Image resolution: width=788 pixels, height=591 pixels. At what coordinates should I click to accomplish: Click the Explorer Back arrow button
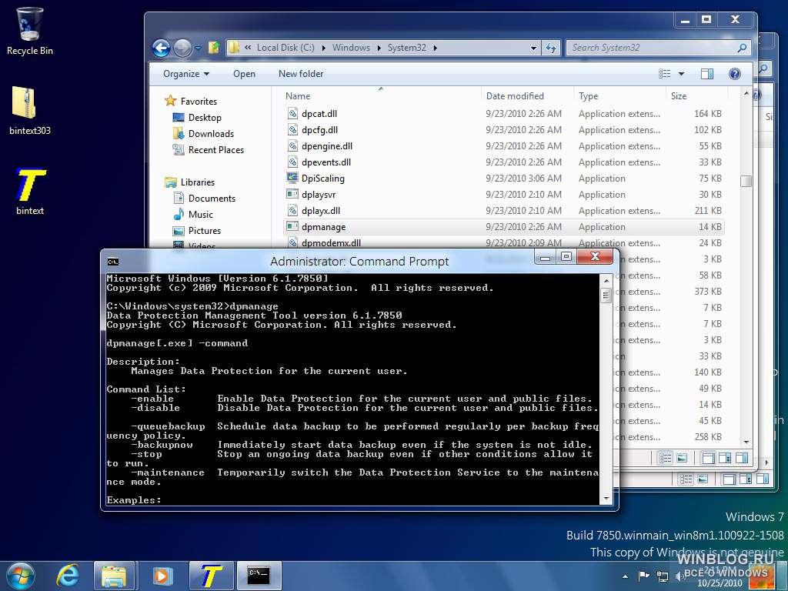tap(162, 48)
